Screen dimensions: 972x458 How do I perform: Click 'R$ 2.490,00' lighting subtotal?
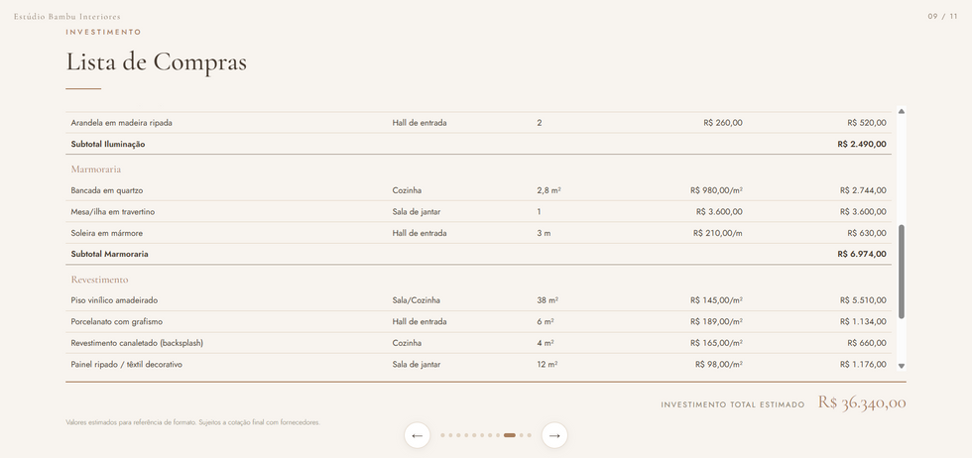(x=862, y=144)
